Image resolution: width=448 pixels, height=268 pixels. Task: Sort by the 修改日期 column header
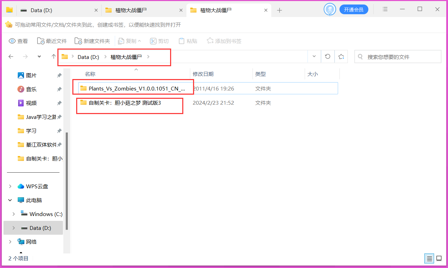coord(203,74)
